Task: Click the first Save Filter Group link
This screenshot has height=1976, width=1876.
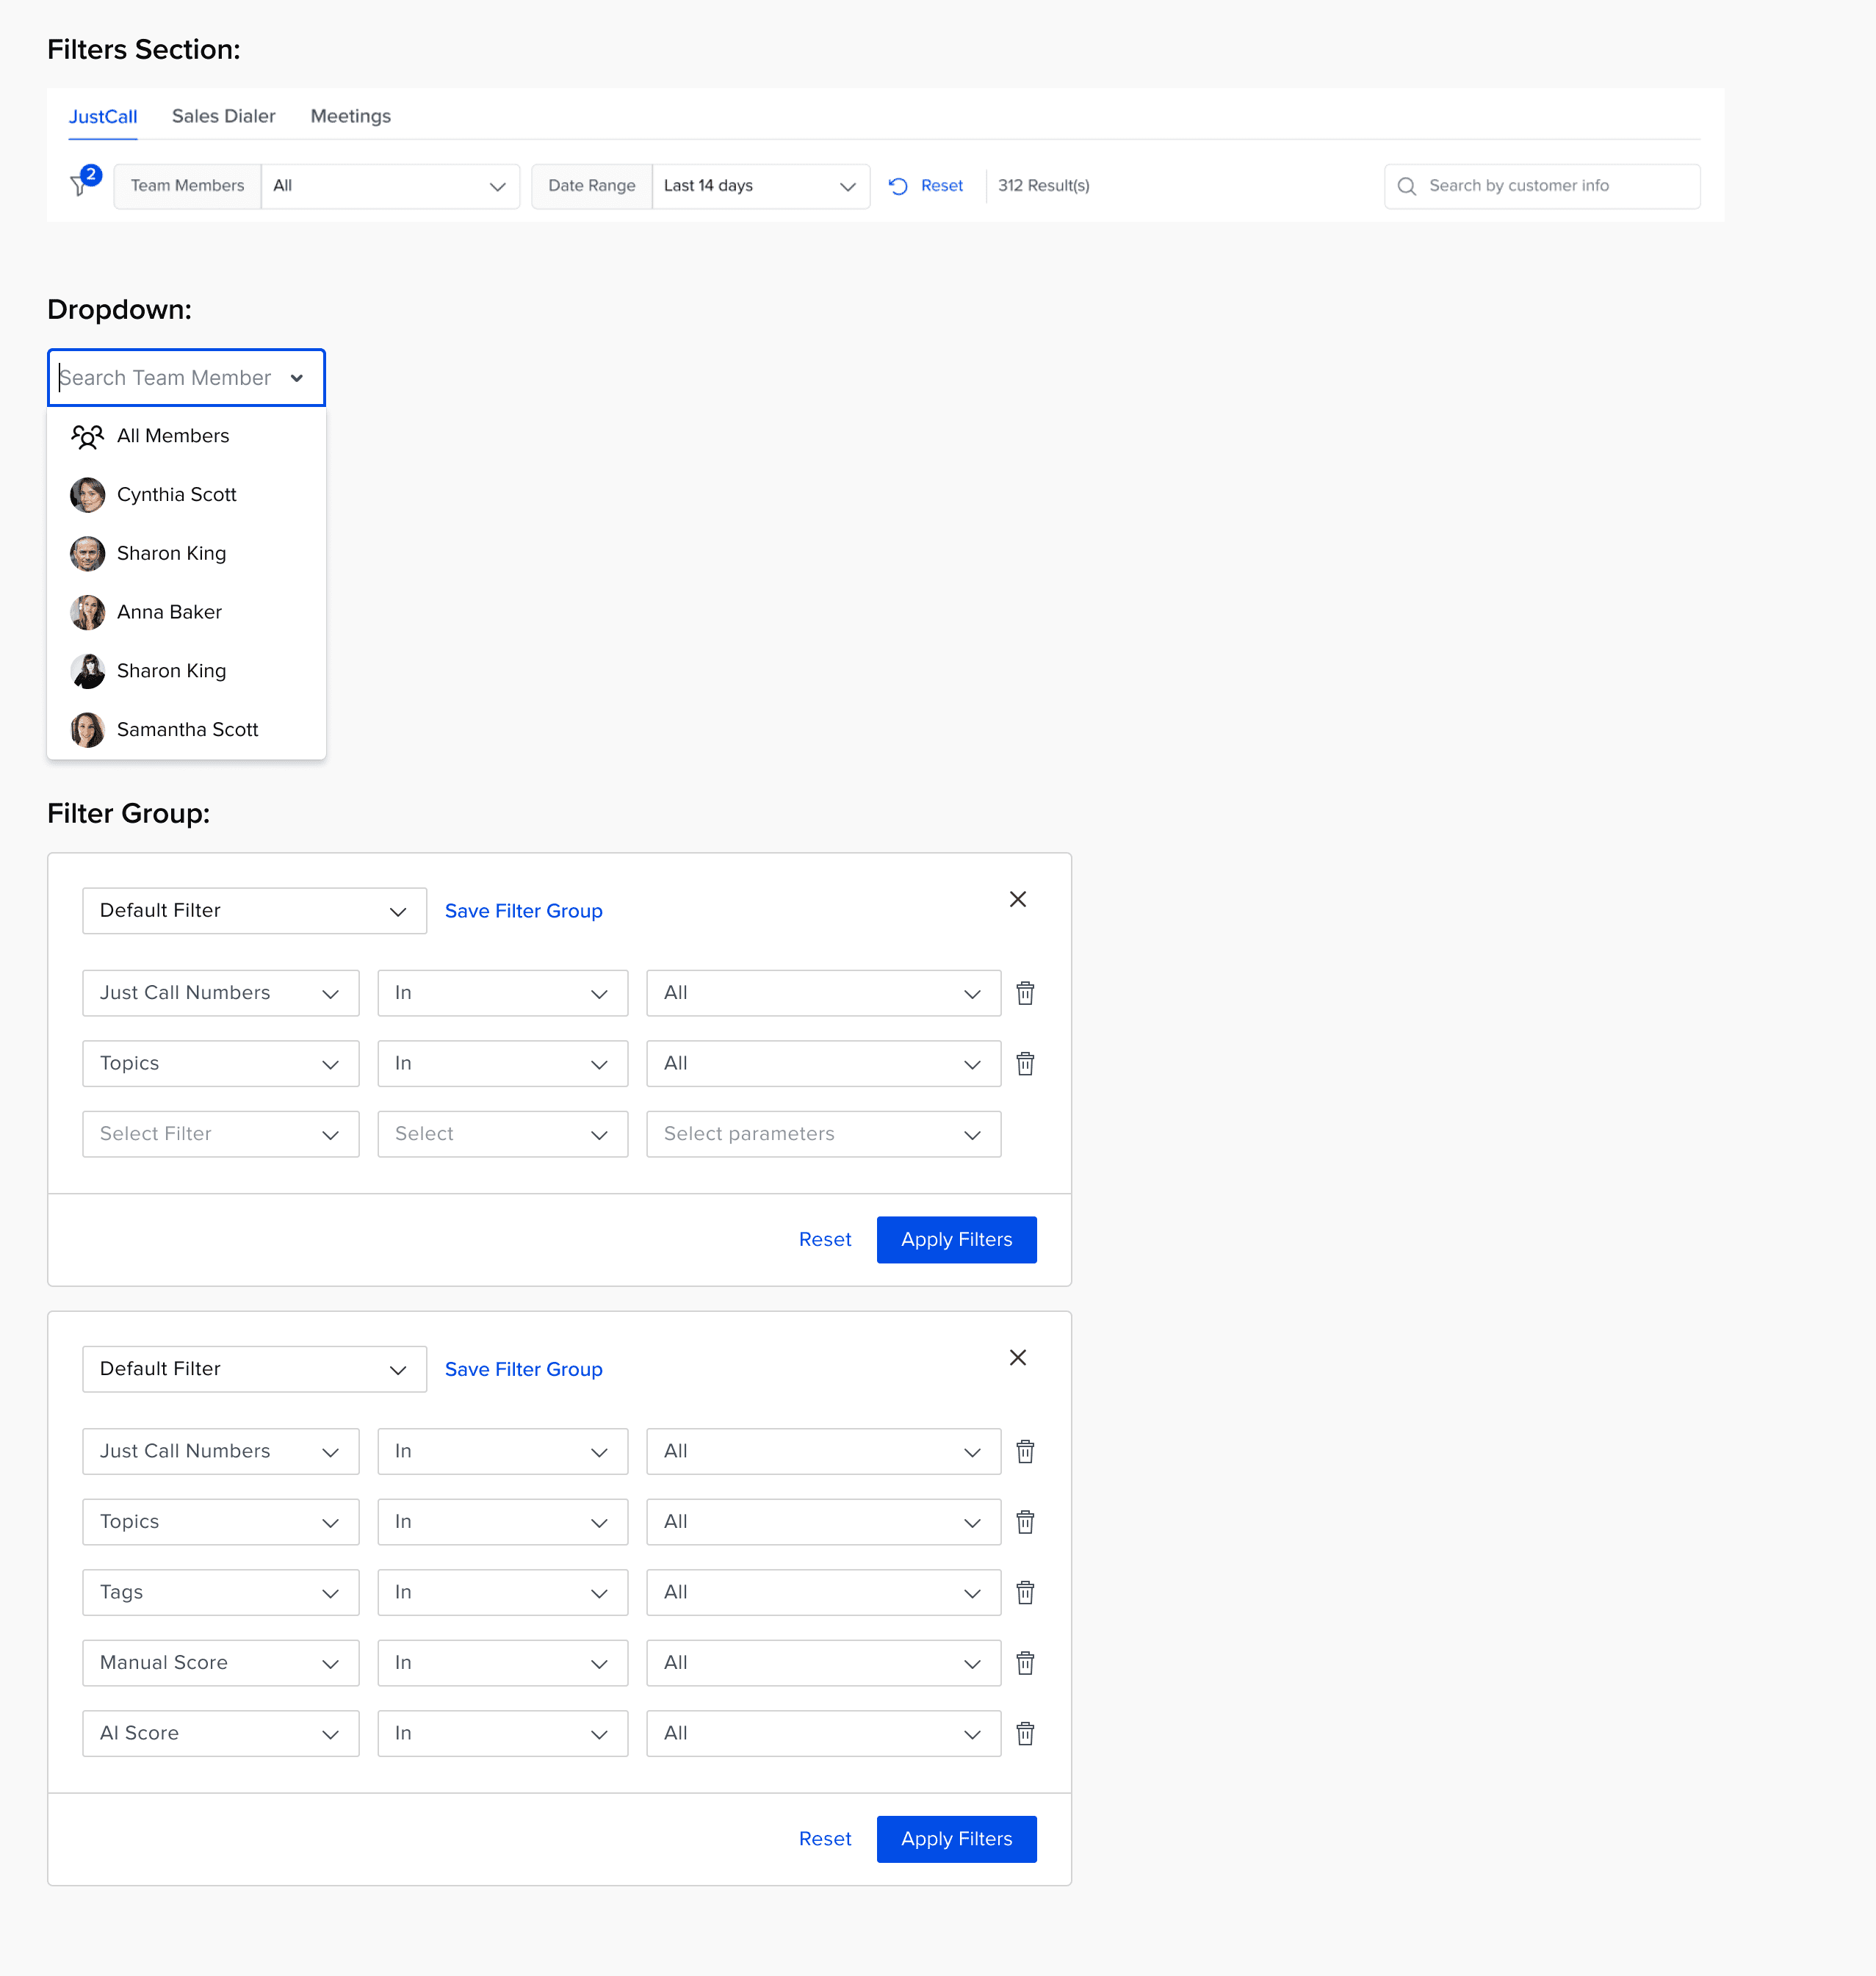Action: point(523,911)
